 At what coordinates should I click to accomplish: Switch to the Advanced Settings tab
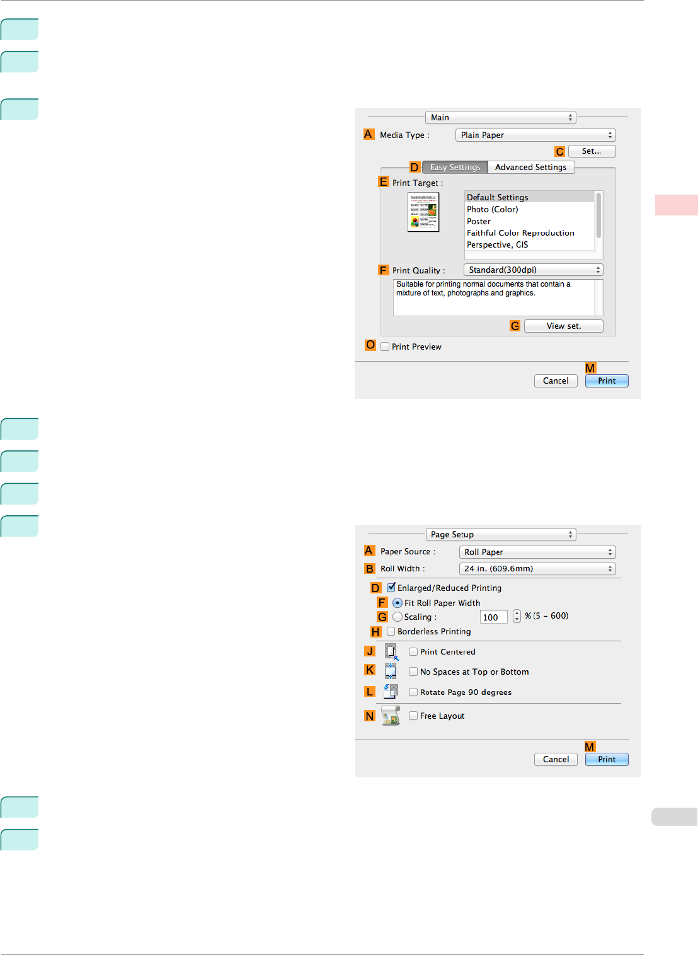pos(530,167)
